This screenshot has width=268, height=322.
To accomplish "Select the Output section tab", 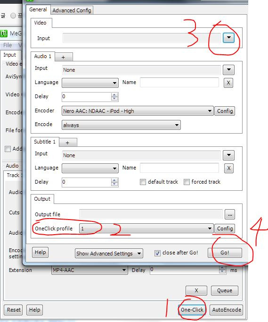I will [42, 199].
